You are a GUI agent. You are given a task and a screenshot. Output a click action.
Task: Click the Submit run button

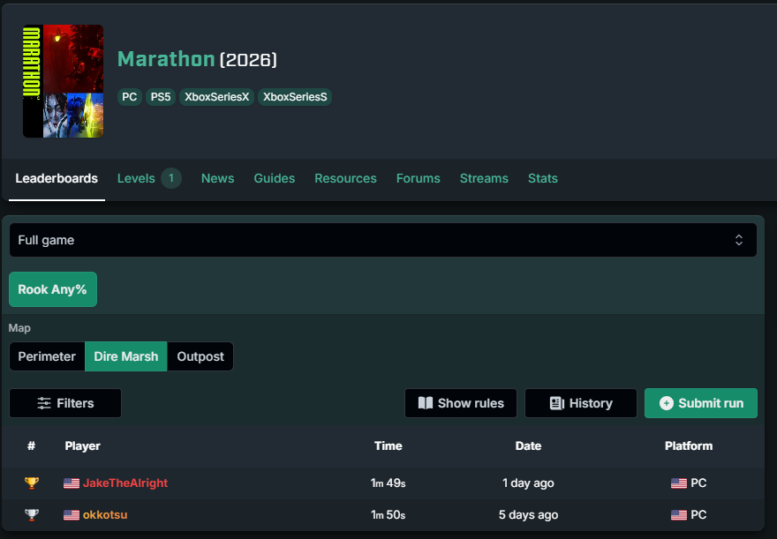(701, 403)
